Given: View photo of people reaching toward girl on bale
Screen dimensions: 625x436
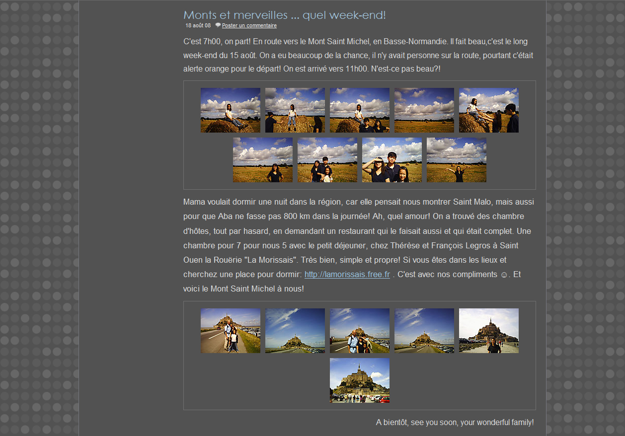Looking at the screenshot, I should click(488, 110).
